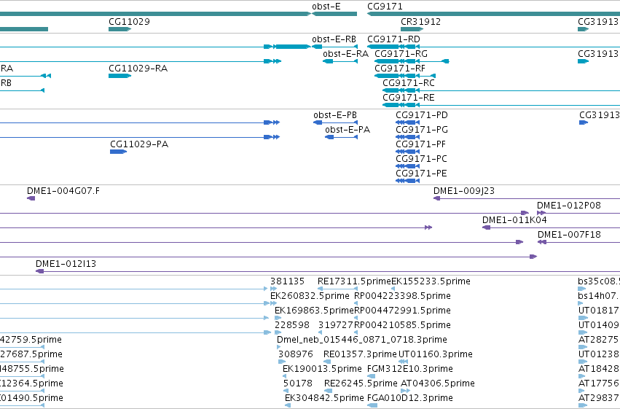Select clone DME1-009J23
Screen dimensions: 620x409
(x=527, y=198)
